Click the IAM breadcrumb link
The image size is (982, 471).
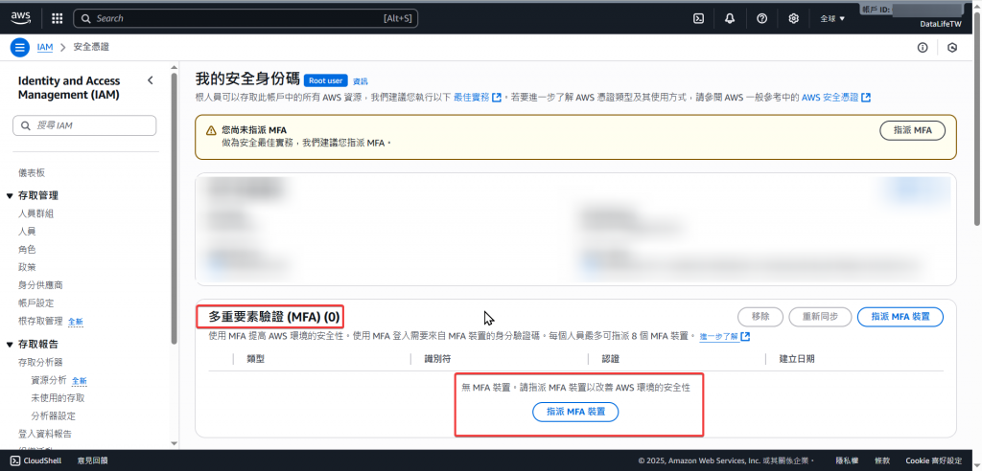(44, 47)
